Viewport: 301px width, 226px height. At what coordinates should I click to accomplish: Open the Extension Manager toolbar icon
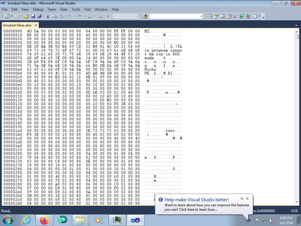pyautogui.click(x=248, y=16)
